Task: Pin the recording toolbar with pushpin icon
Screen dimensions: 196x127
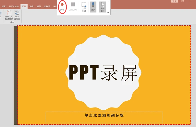Action: coord(108,13)
